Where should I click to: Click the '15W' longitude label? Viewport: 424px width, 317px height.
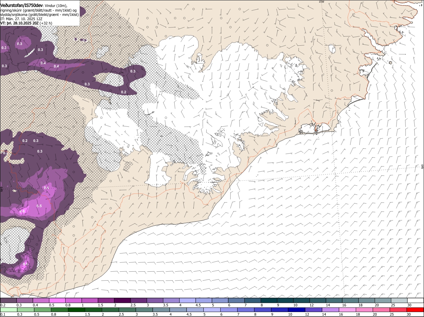point(321,2)
